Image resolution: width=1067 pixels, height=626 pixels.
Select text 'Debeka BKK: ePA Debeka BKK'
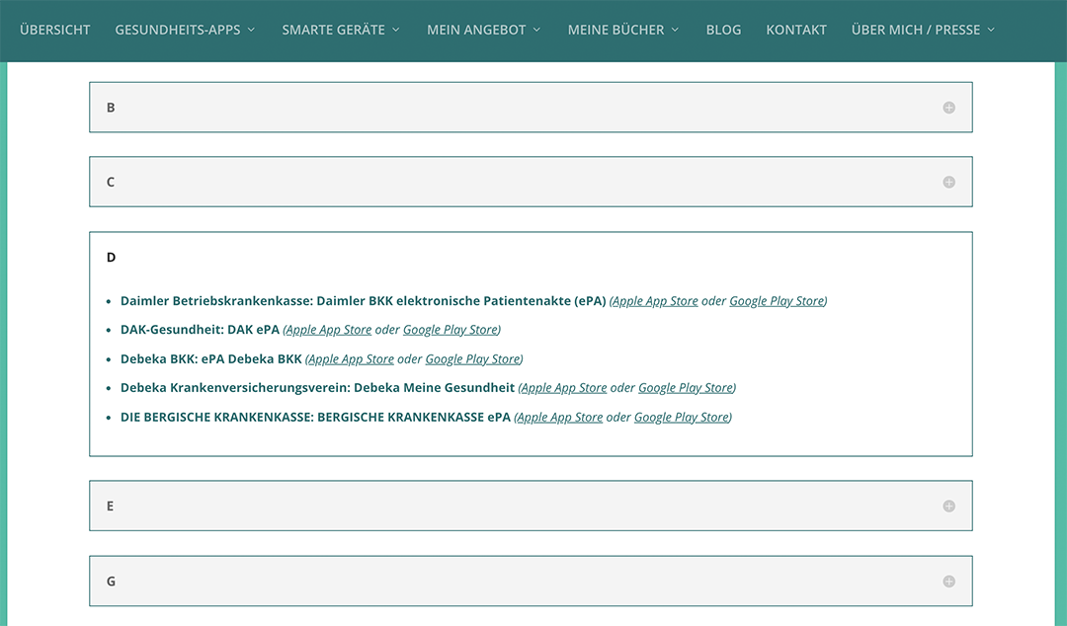211,359
